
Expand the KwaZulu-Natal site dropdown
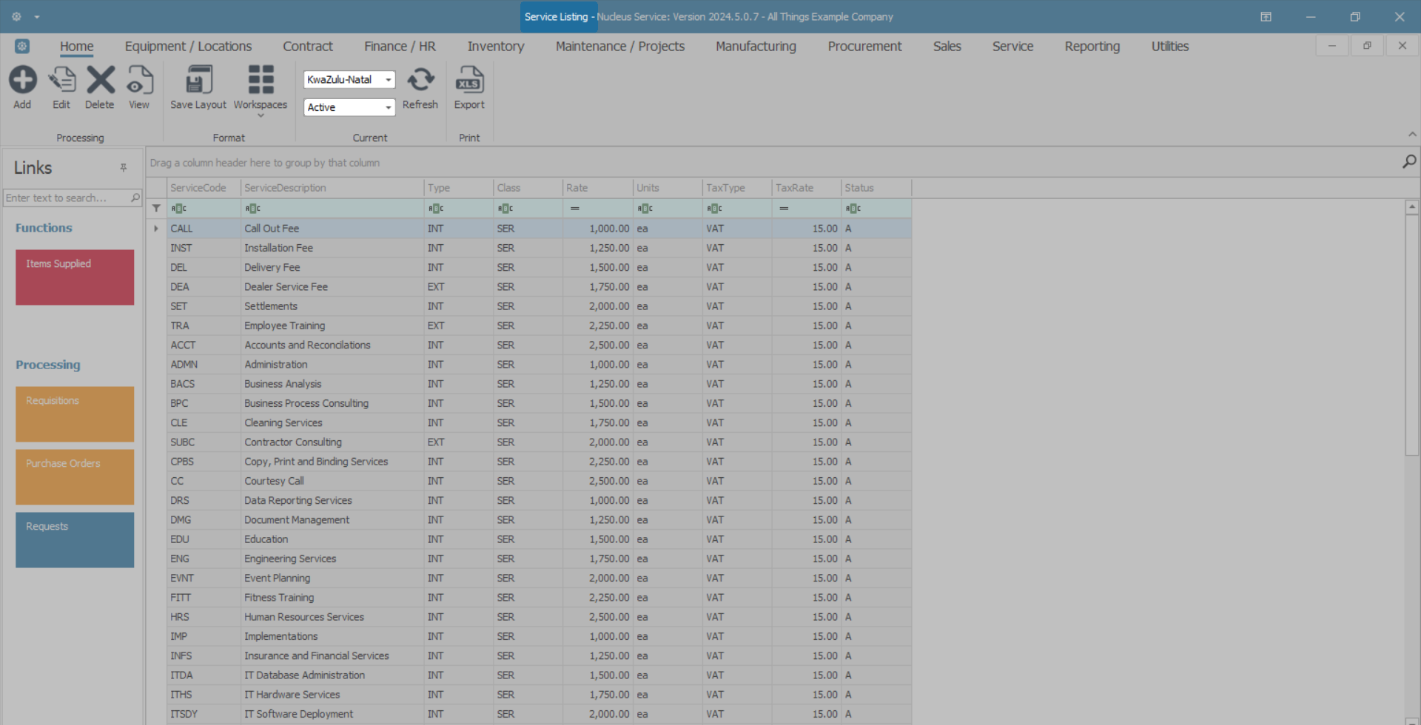pos(388,80)
